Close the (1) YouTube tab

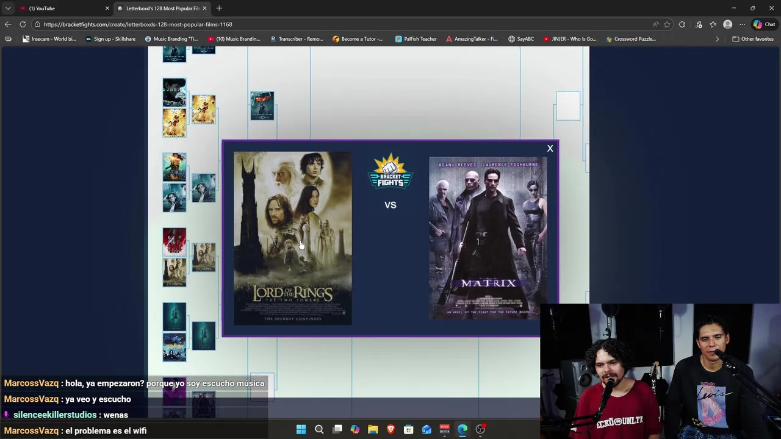pos(107,8)
